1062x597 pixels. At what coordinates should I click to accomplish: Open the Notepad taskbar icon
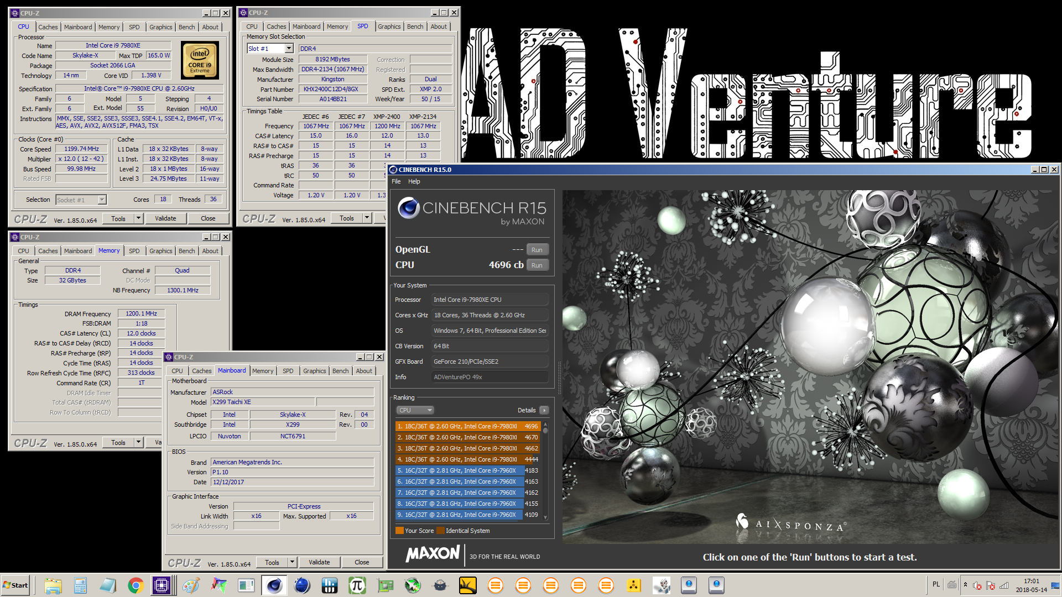pos(108,585)
